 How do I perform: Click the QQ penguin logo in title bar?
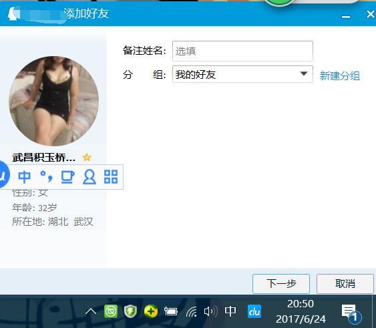pos(12,14)
